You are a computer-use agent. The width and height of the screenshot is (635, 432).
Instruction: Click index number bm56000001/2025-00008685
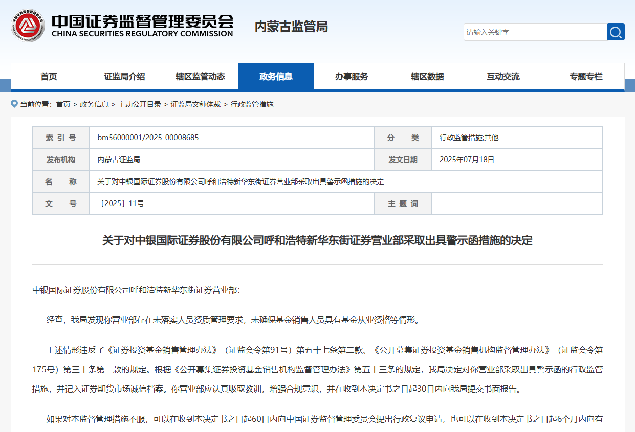tap(148, 138)
